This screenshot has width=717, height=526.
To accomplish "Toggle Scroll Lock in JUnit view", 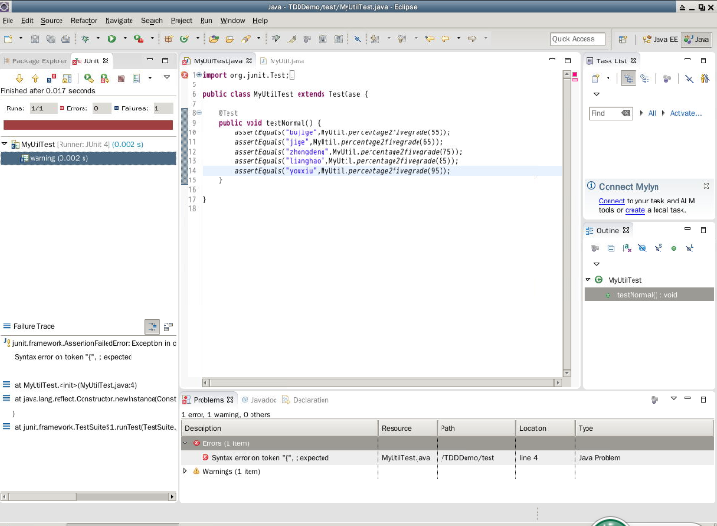I will click(x=67, y=78).
